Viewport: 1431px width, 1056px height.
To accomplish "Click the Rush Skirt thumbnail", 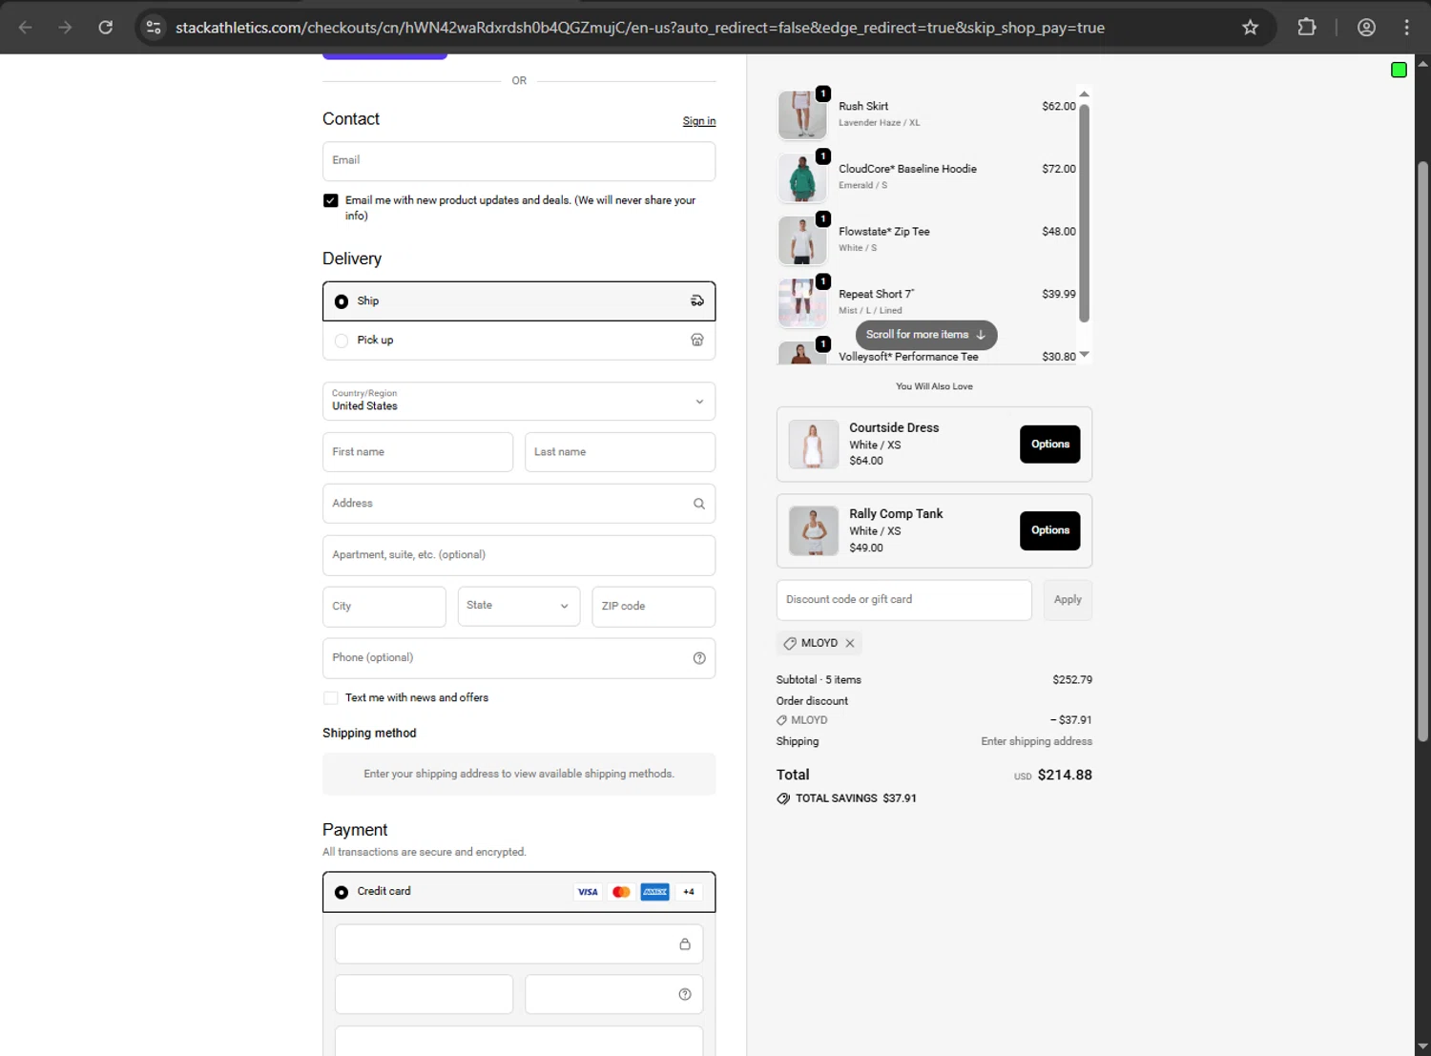I will point(802,115).
